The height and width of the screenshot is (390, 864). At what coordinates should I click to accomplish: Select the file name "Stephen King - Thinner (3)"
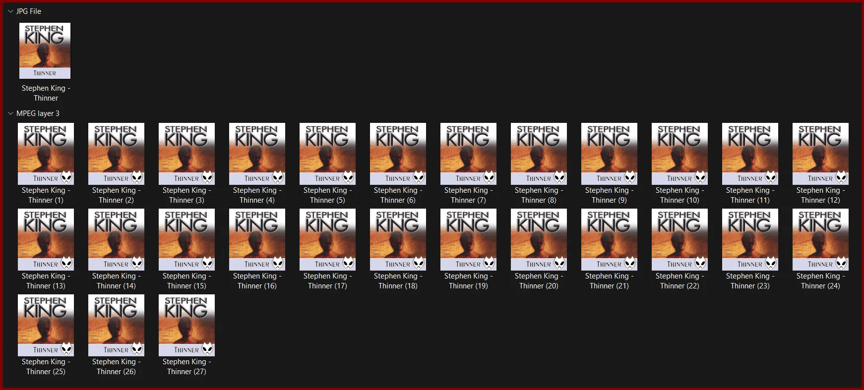coord(186,195)
